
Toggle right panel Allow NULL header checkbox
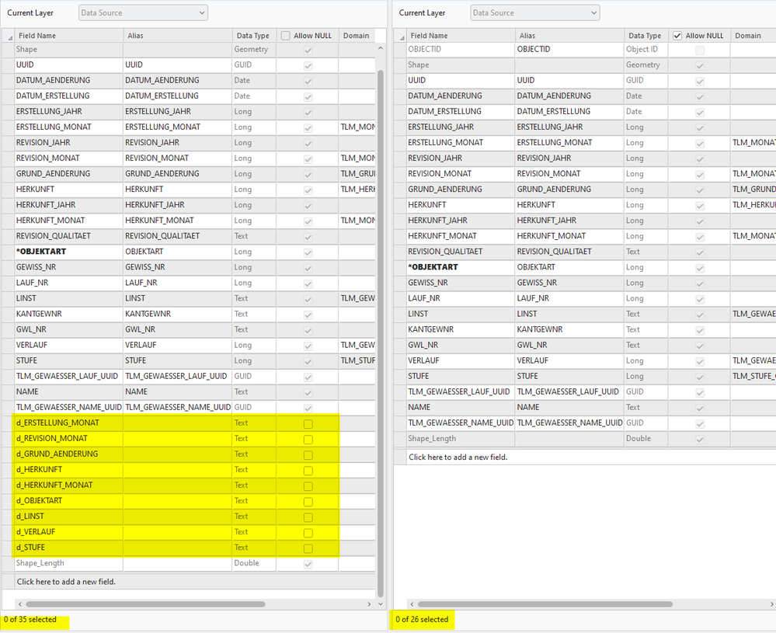677,36
